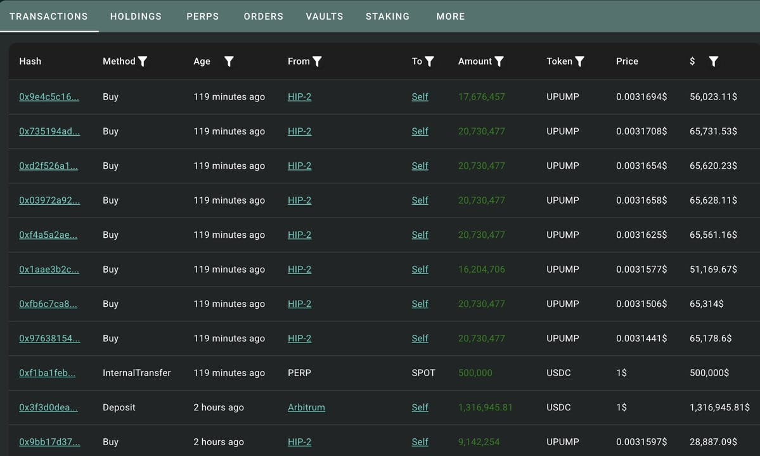Switch to the Holdings tab
760x456 pixels.
click(136, 16)
